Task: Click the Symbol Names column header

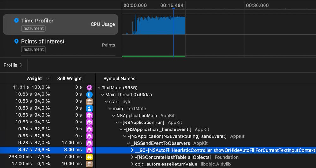Action: (119, 78)
